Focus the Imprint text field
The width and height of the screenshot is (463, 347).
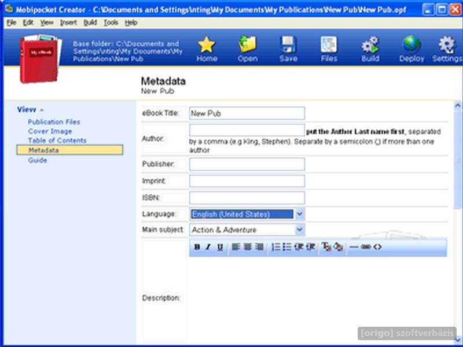(x=247, y=181)
